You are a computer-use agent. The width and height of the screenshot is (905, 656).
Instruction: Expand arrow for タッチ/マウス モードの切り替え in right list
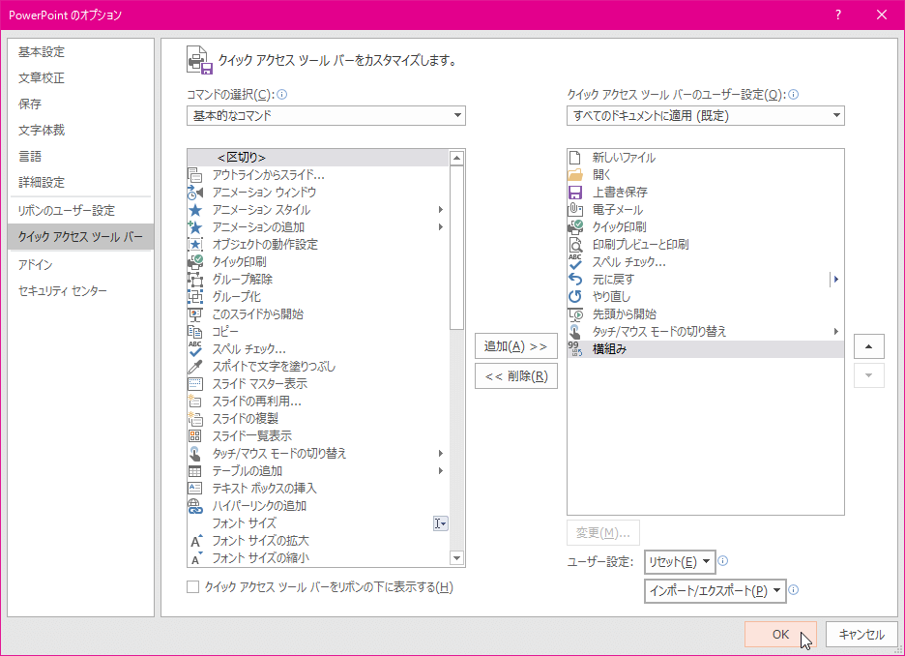point(835,332)
